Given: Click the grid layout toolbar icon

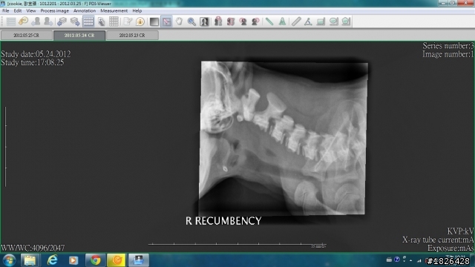Looking at the screenshot, I should (x=114, y=22).
